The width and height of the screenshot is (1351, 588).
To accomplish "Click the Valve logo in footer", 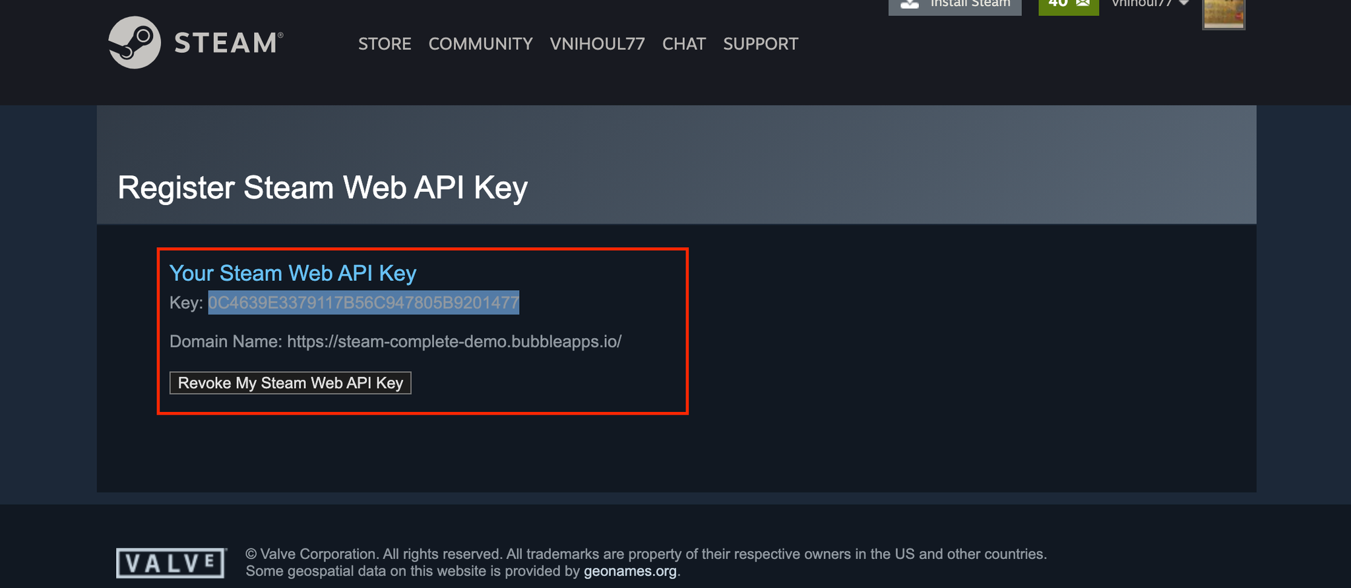I will [x=171, y=563].
